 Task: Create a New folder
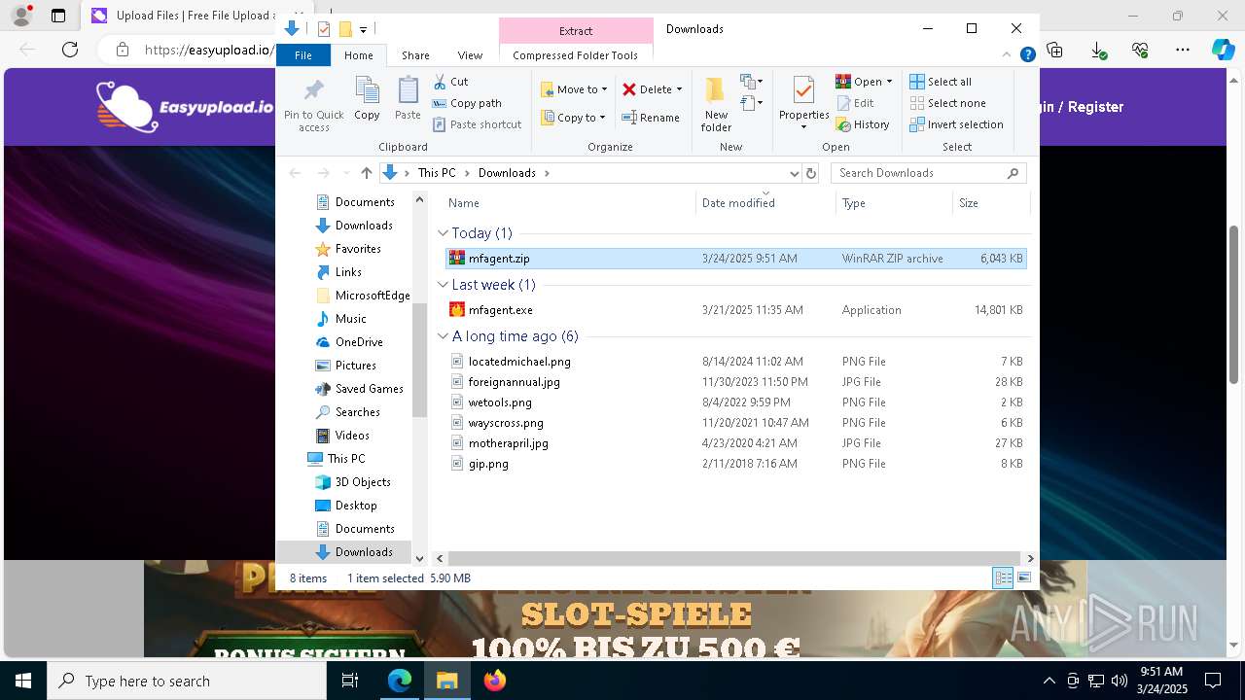[716, 104]
